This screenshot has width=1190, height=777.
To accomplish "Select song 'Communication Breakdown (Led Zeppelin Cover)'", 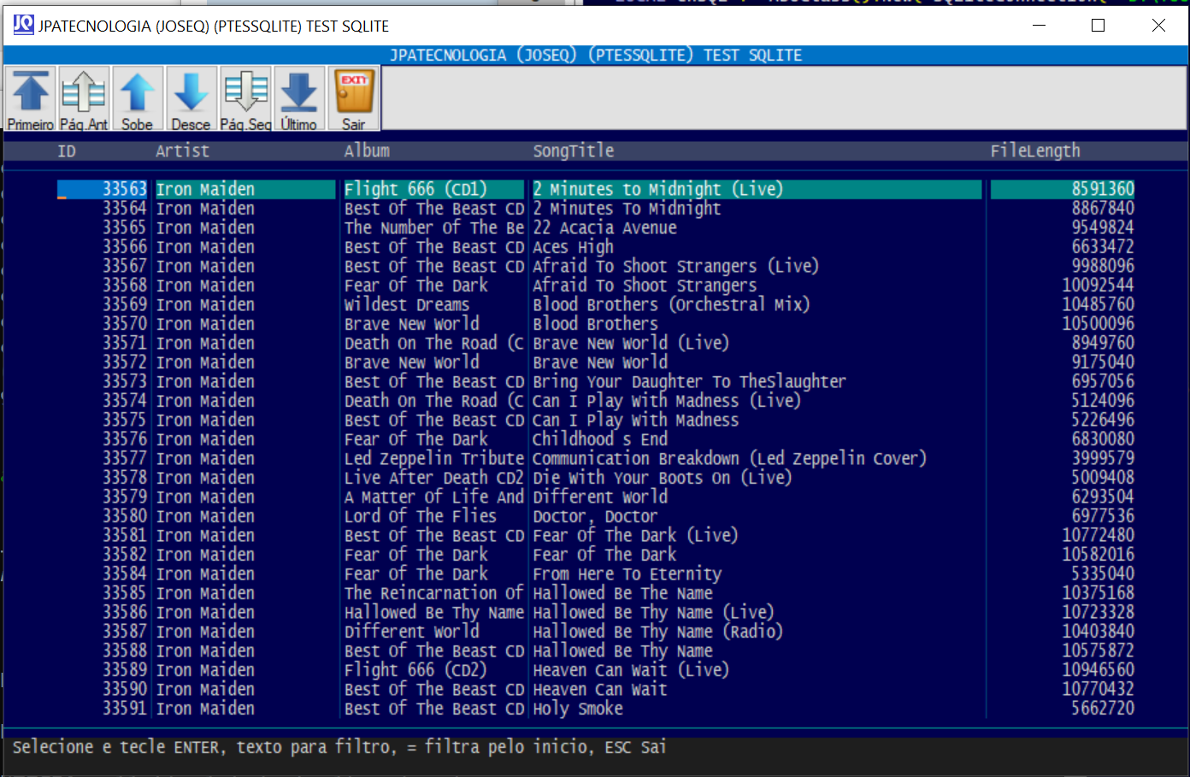I will point(729,458).
